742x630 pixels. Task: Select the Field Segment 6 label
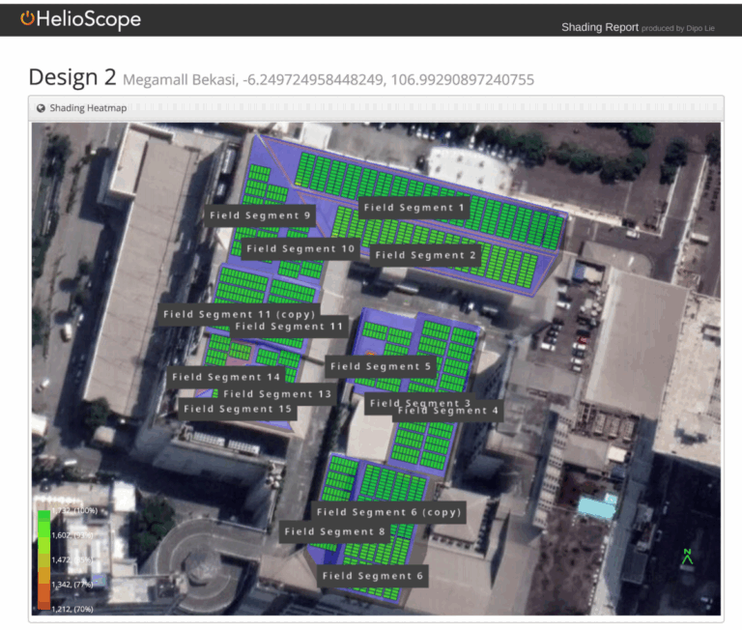point(372,576)
